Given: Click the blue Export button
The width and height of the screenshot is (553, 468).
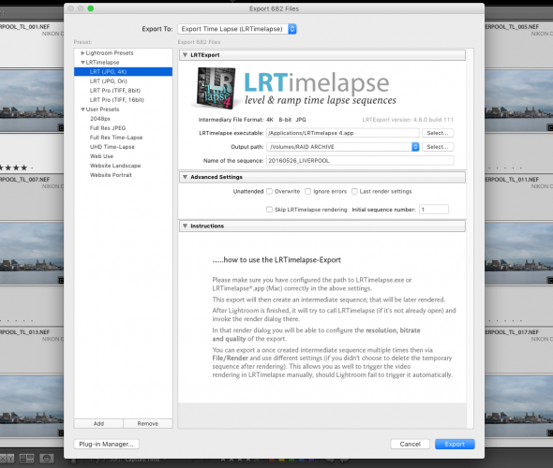Looking at the screenshot, I should [455, 444].
